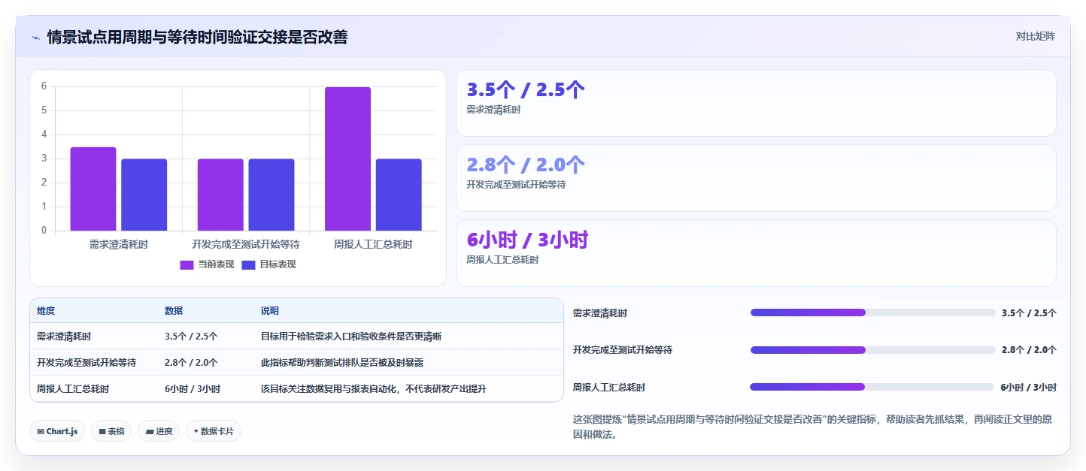Click table value 6小时 / 3小时
Screen dimensions: 1086x471
(193, 389)
